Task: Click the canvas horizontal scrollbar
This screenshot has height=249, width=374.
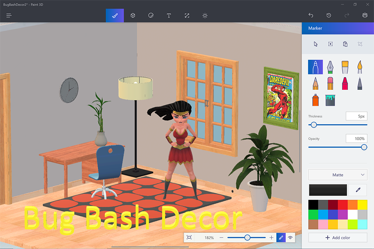Action: click(x=150, y=247)
